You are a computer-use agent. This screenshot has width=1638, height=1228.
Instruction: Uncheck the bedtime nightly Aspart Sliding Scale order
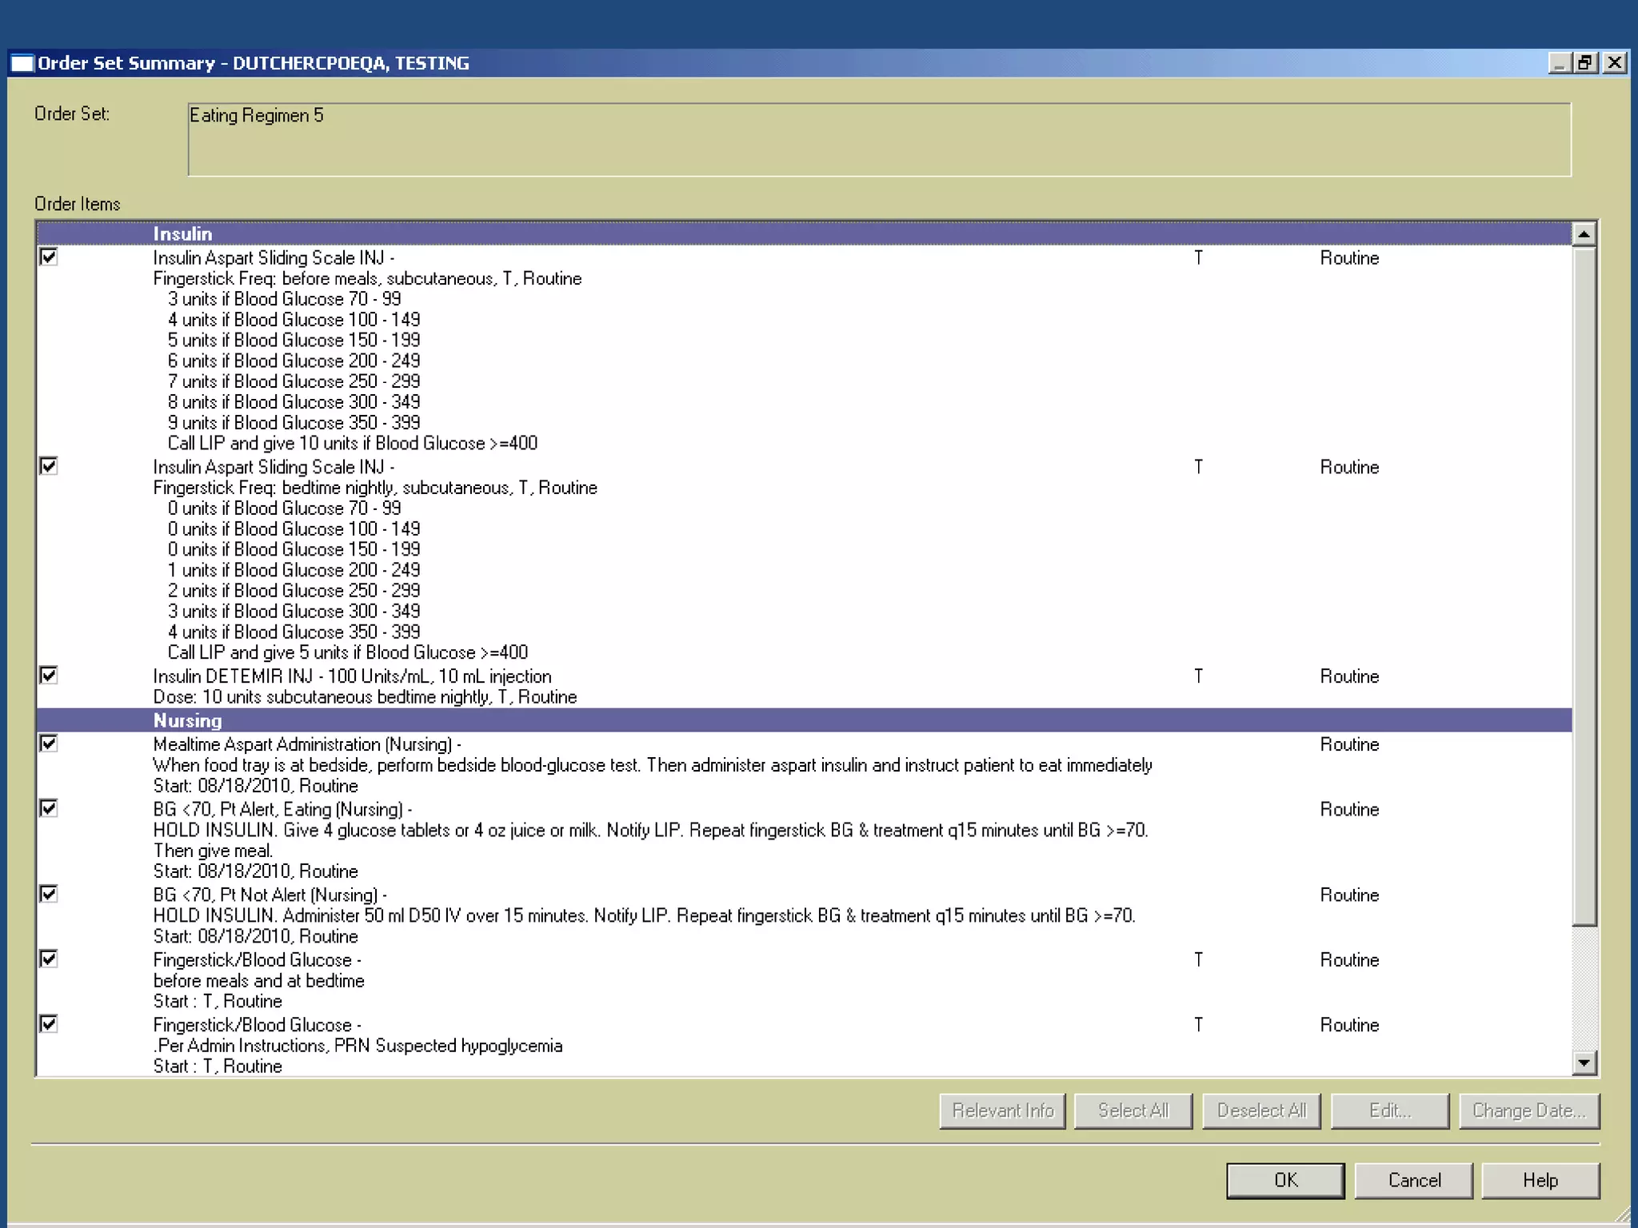click(x=49, y=466)
